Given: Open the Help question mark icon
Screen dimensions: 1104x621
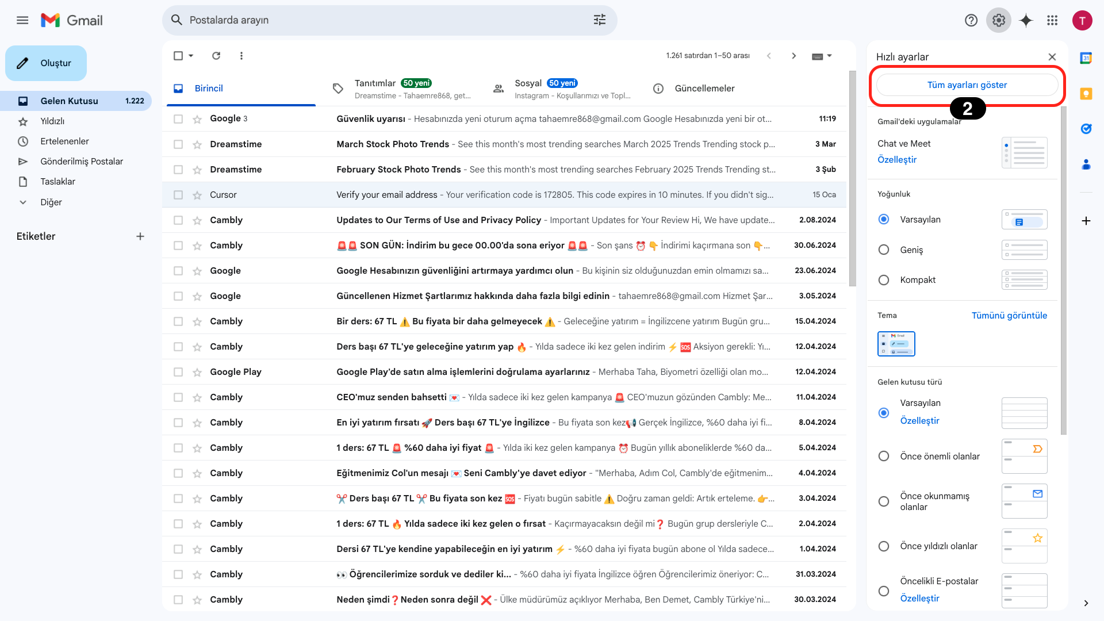Looking at the screenshot, I should click(971, 21).
